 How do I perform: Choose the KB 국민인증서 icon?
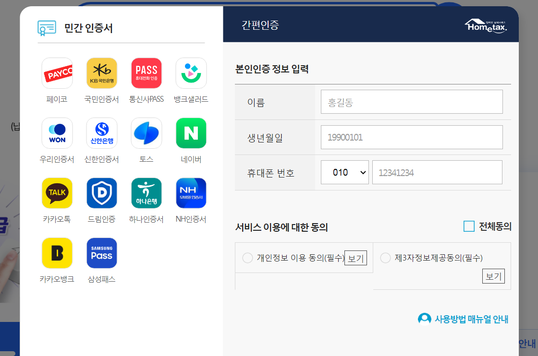click(x=101, y=73)
